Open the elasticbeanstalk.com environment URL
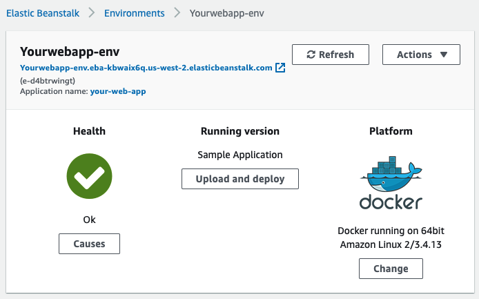 146,68
